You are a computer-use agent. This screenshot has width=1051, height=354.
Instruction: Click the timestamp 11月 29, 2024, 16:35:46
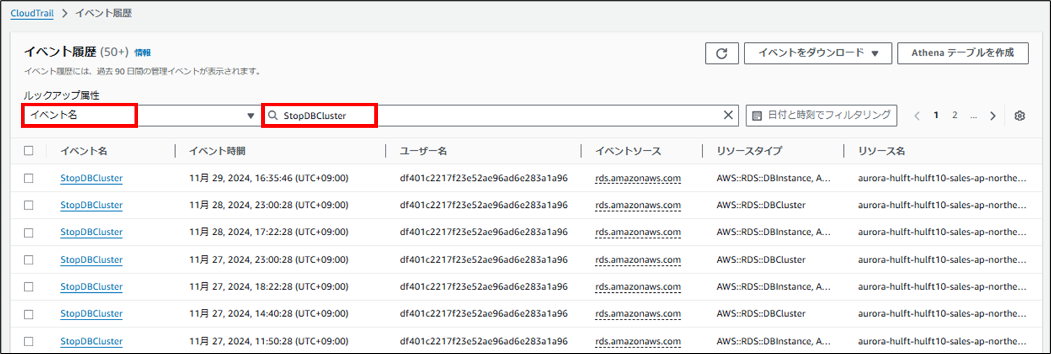point(269,178)
